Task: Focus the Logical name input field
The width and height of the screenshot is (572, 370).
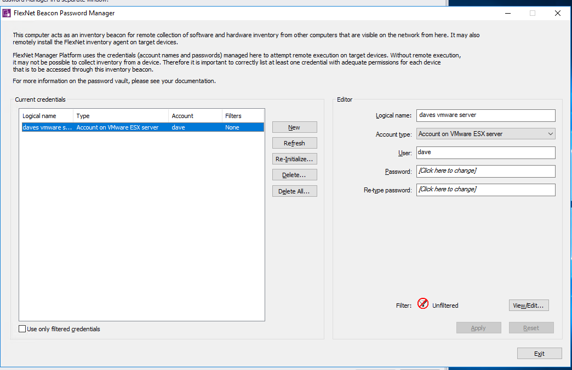Action: [x=486, y=115]
